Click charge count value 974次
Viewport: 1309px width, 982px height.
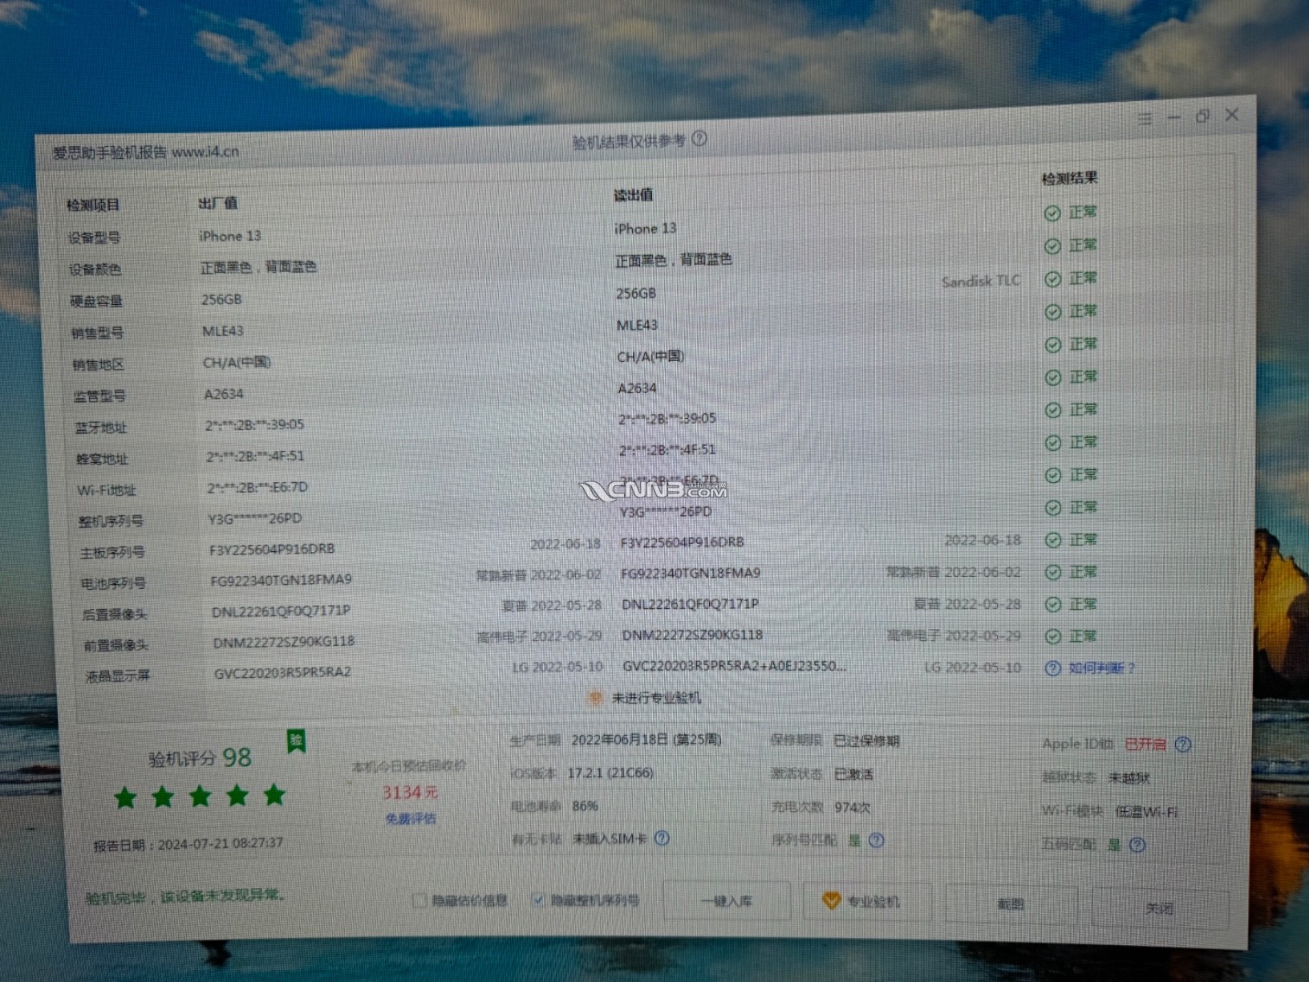(x=853, y=807)
